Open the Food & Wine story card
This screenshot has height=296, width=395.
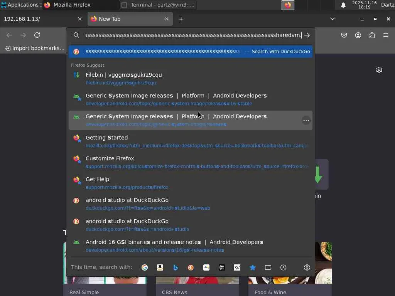(x=290, y=286)
